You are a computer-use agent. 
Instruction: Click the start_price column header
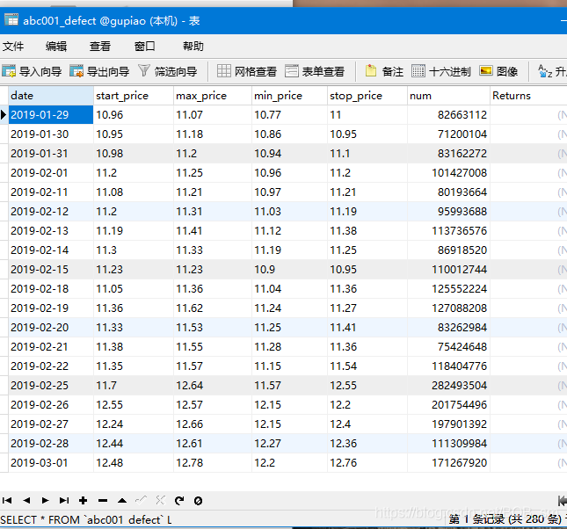pos(134,96)
